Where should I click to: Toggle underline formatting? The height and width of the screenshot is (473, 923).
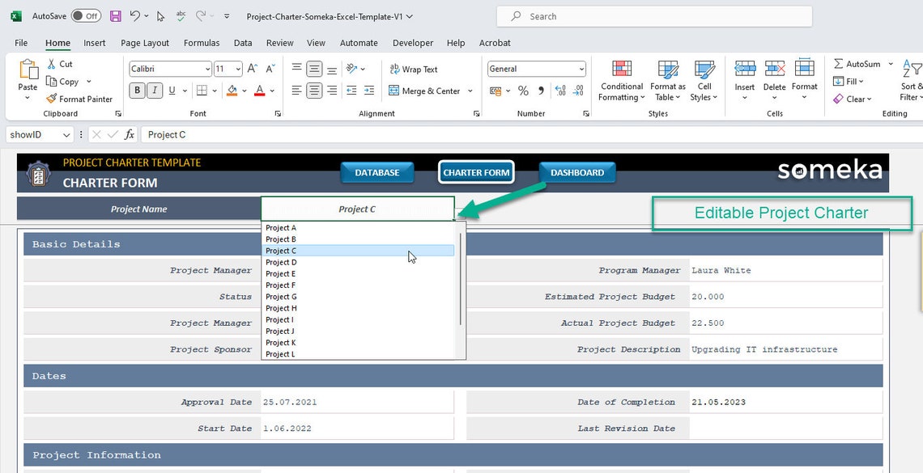(171, 90)
